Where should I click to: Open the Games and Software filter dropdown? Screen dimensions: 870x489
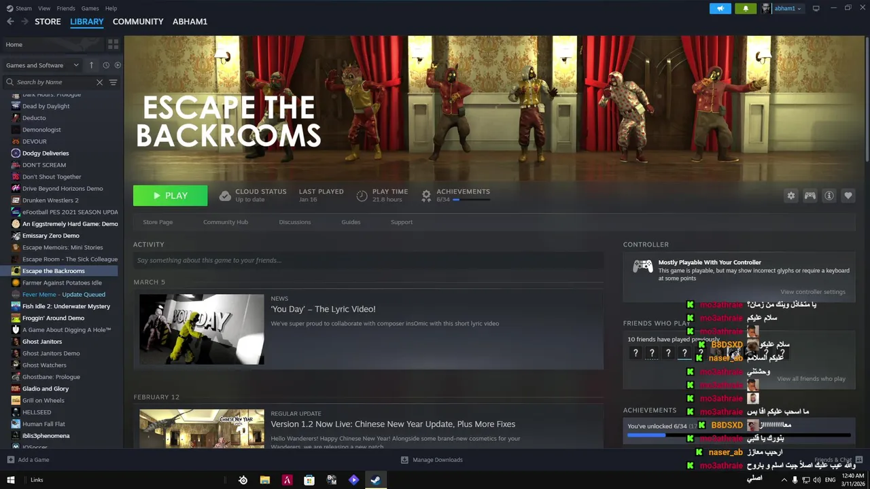pyautogui.click(x=42, y=65)
